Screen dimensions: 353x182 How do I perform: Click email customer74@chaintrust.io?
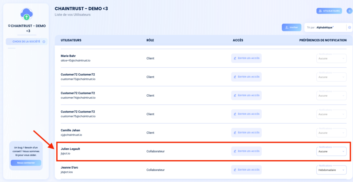pos(78,98)
